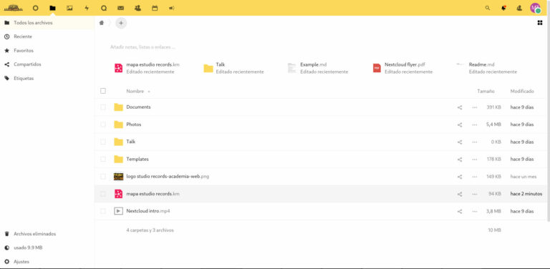Go to home folder breadcrumb
Viewport: 550px width, 269px height.
(x=102, y=23)
